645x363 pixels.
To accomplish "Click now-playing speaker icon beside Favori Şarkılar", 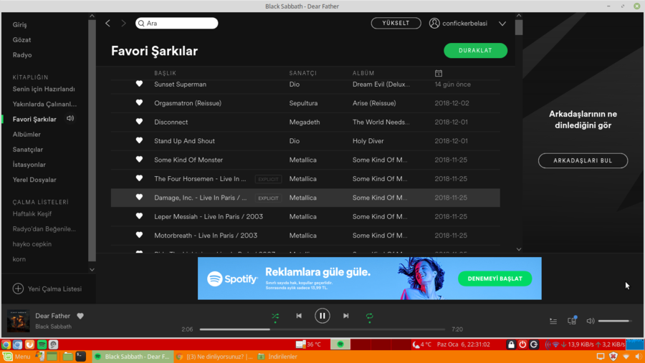I will point(70,118).
